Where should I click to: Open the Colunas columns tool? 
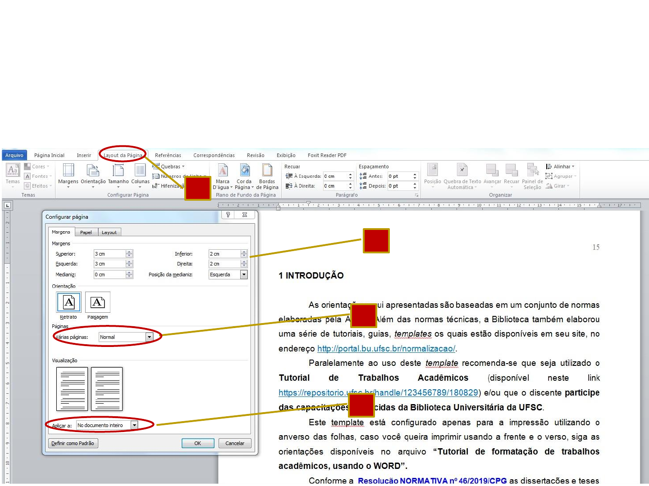[x=140, y=171]
